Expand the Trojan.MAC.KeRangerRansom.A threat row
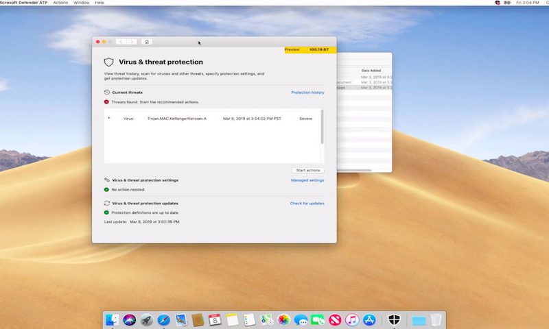Image resolution: width=549 pixels, height=329 pixels. pos(109,118)
